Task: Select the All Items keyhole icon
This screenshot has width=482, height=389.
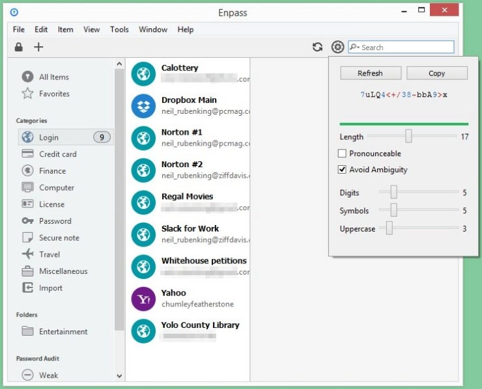Action: [x=27, y=77]
